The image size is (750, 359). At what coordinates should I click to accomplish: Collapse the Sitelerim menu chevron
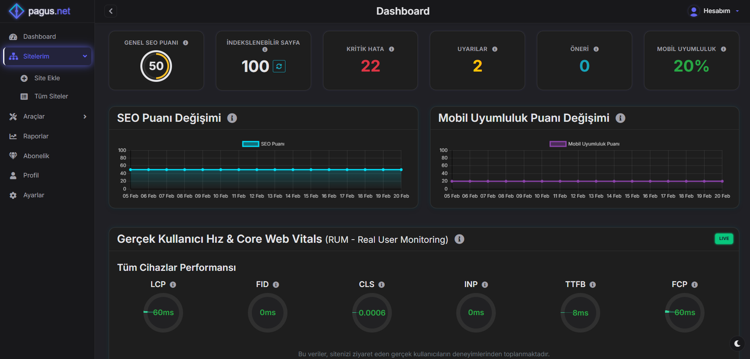[85, 56]
